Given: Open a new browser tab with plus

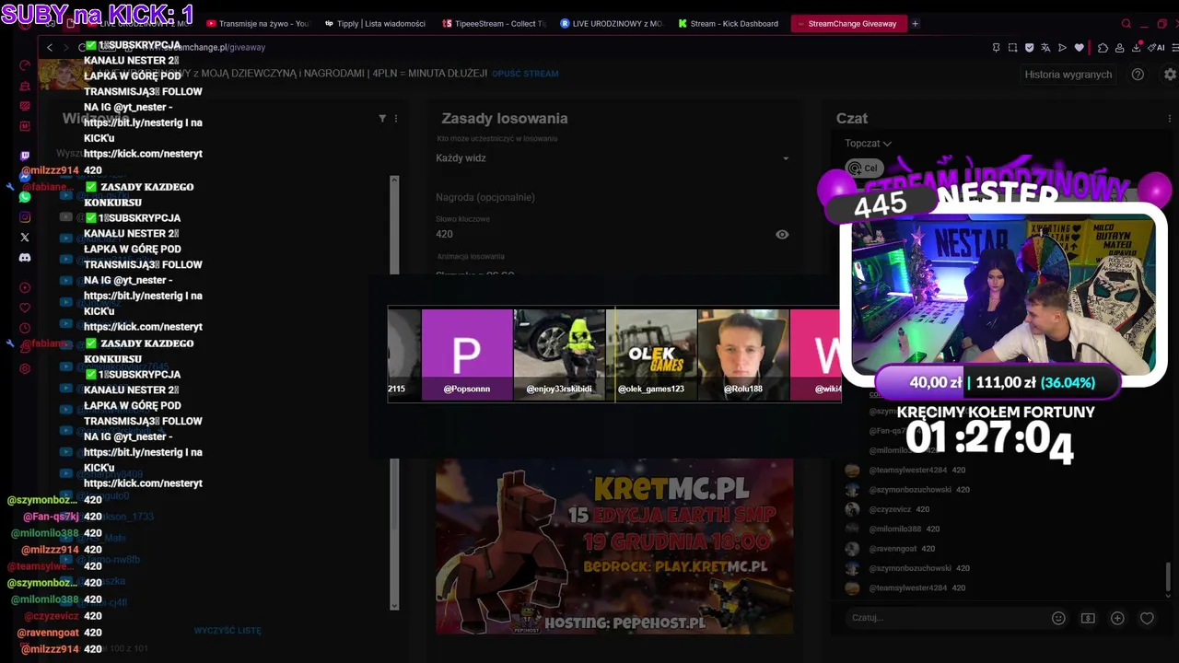Looking at the screenshot, I should click(915, 24).
